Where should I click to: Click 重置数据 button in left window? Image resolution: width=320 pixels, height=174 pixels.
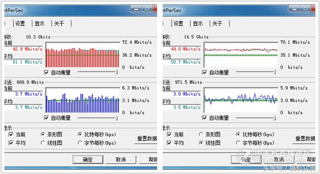(146, 139)
